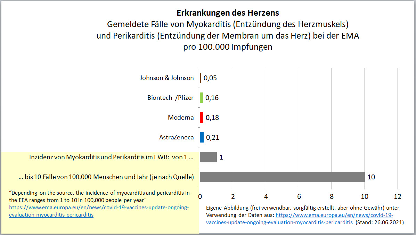This screenshot has width=416, height=235.
Task: Click the x-axis value 0
Action: pyautogui.click(x=200, y=196)
